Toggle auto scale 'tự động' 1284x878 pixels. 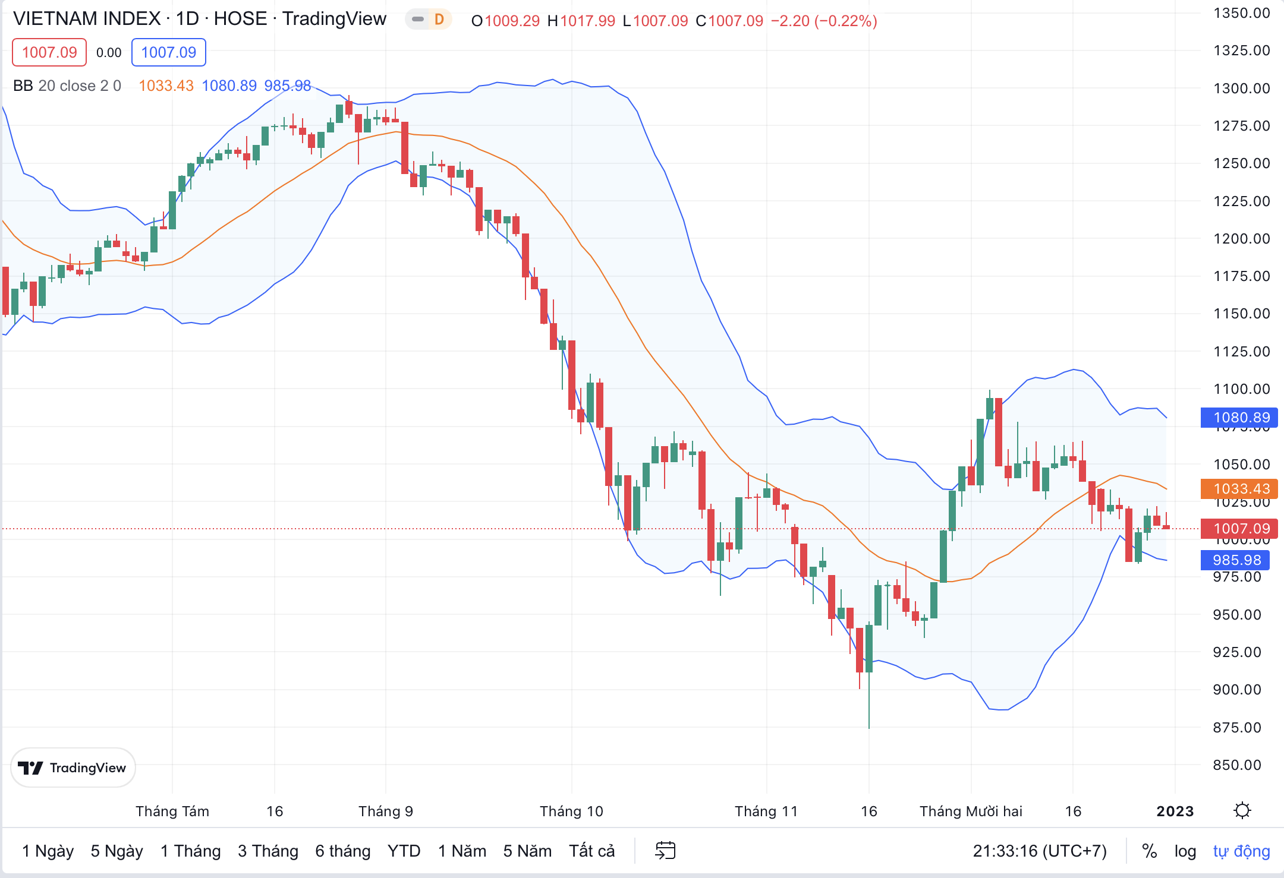[1241, 851]
